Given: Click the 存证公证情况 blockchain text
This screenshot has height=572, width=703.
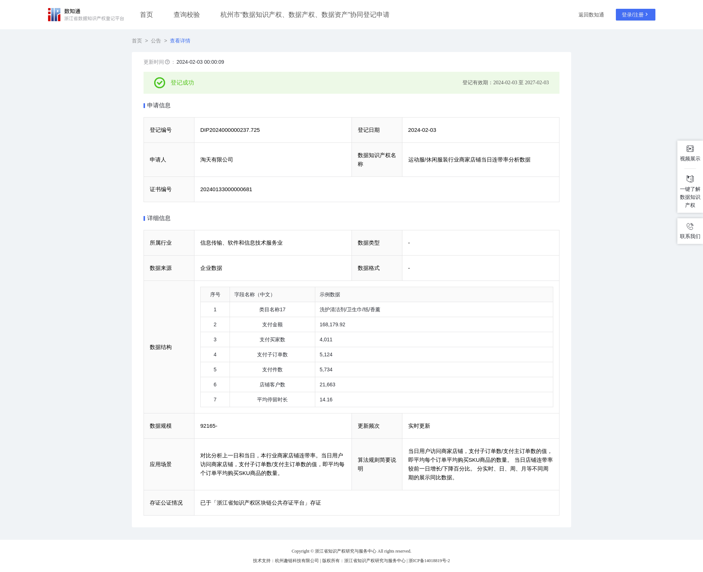Looking at the screenshot, I should [260, 503].
